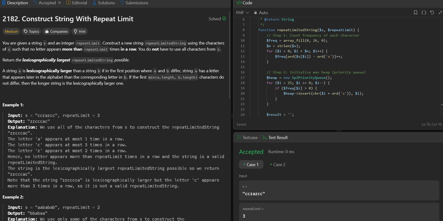Click the green Solved checkmark icon

(224, 19)
